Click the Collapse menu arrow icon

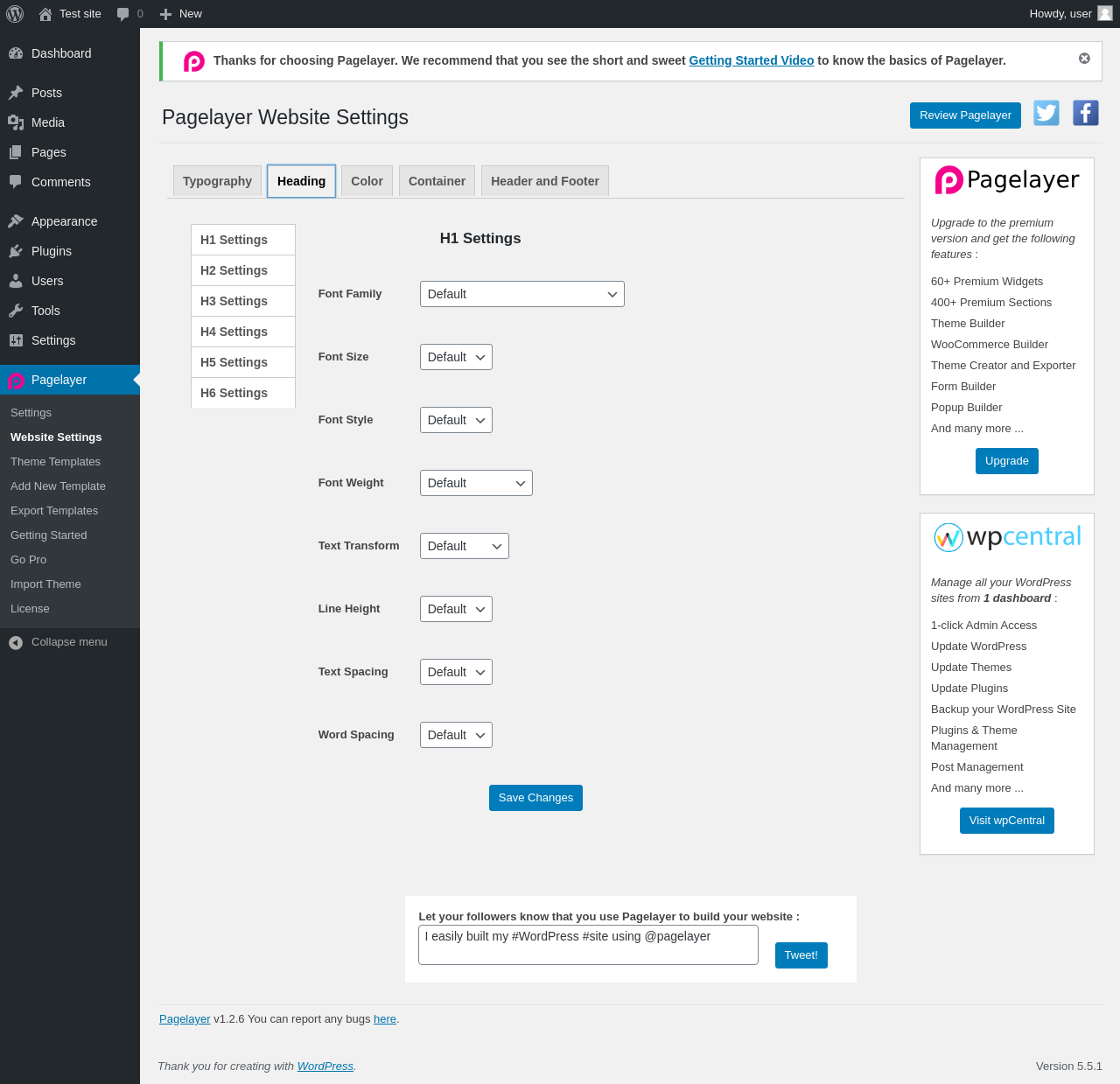(16, 643)
